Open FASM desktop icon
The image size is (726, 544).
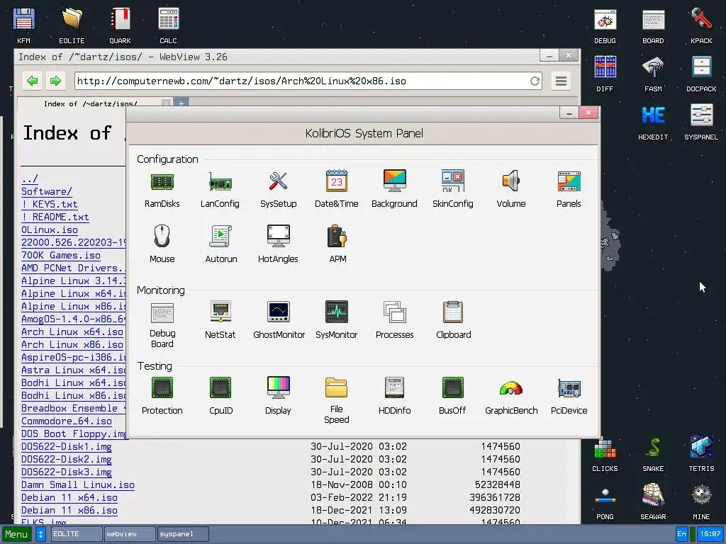click(653, 67)
